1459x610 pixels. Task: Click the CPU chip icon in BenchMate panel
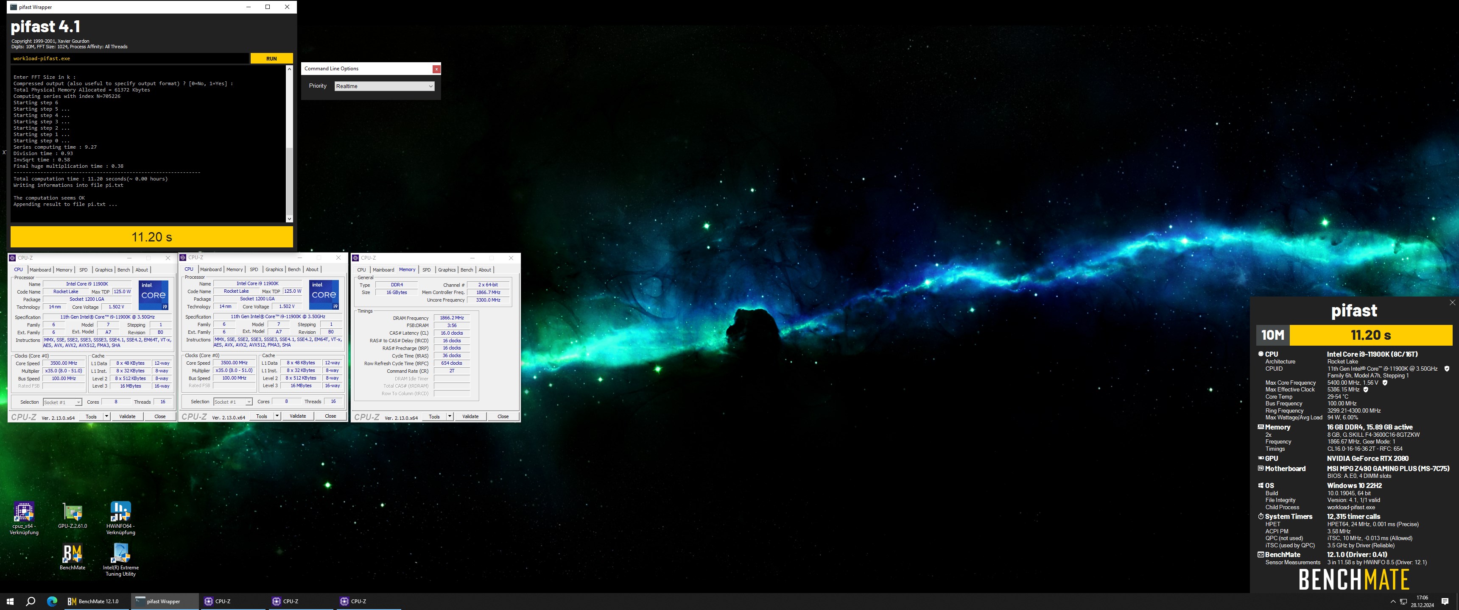coord(1261,354)
